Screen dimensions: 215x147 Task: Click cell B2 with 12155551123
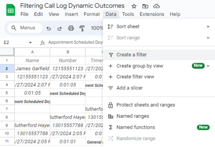click(68, 69)
